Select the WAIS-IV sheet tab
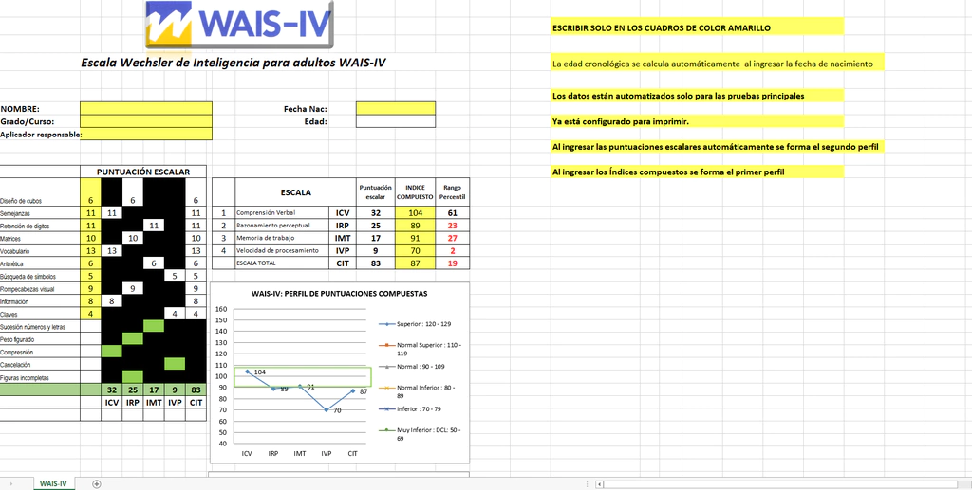The height and width of the screenshot is (490, 972). click(x=53, y=483)
